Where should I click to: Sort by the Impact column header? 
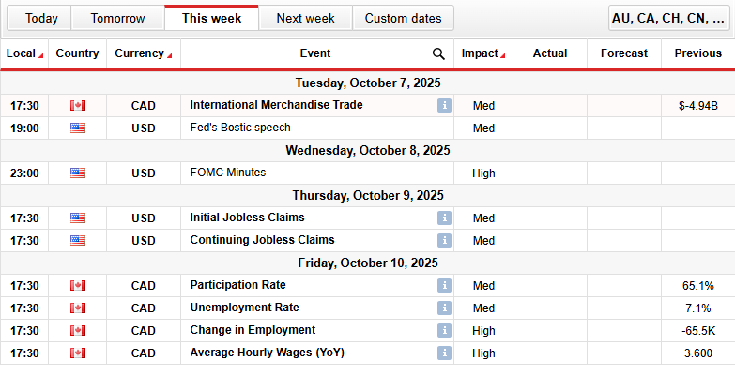pos(482,54)
